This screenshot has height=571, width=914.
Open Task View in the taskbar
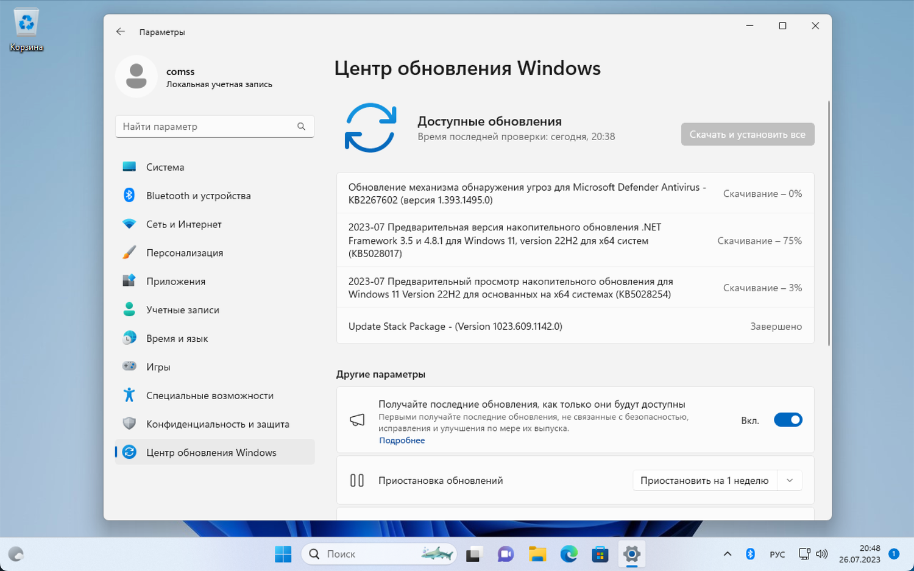tap(473, 554)
